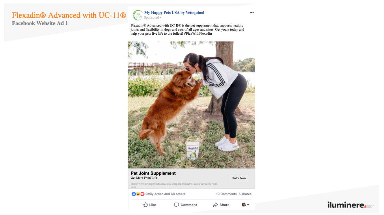Open My Happy Pets USA by Vetoquinol page
384x215 pixels.
(x=174, y=13)
